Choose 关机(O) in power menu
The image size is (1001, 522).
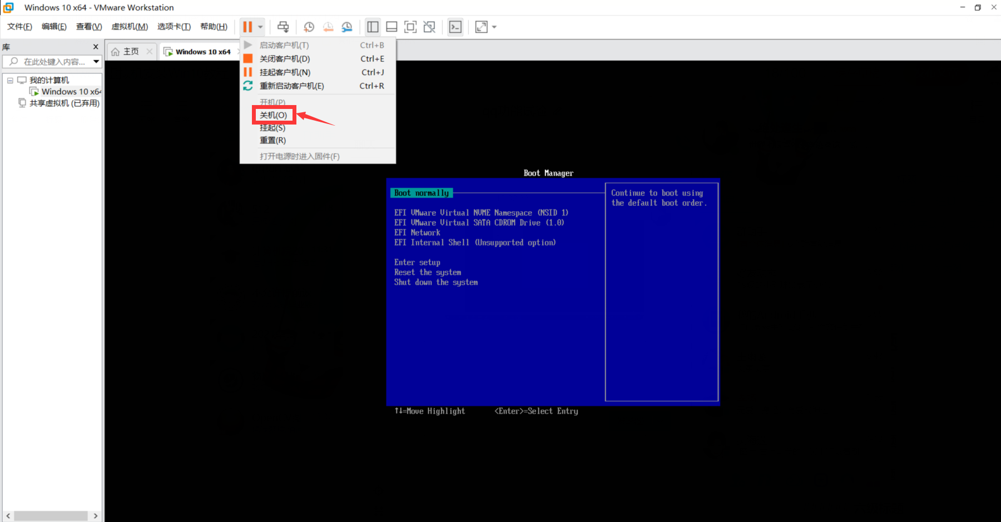tap(274, 115)
